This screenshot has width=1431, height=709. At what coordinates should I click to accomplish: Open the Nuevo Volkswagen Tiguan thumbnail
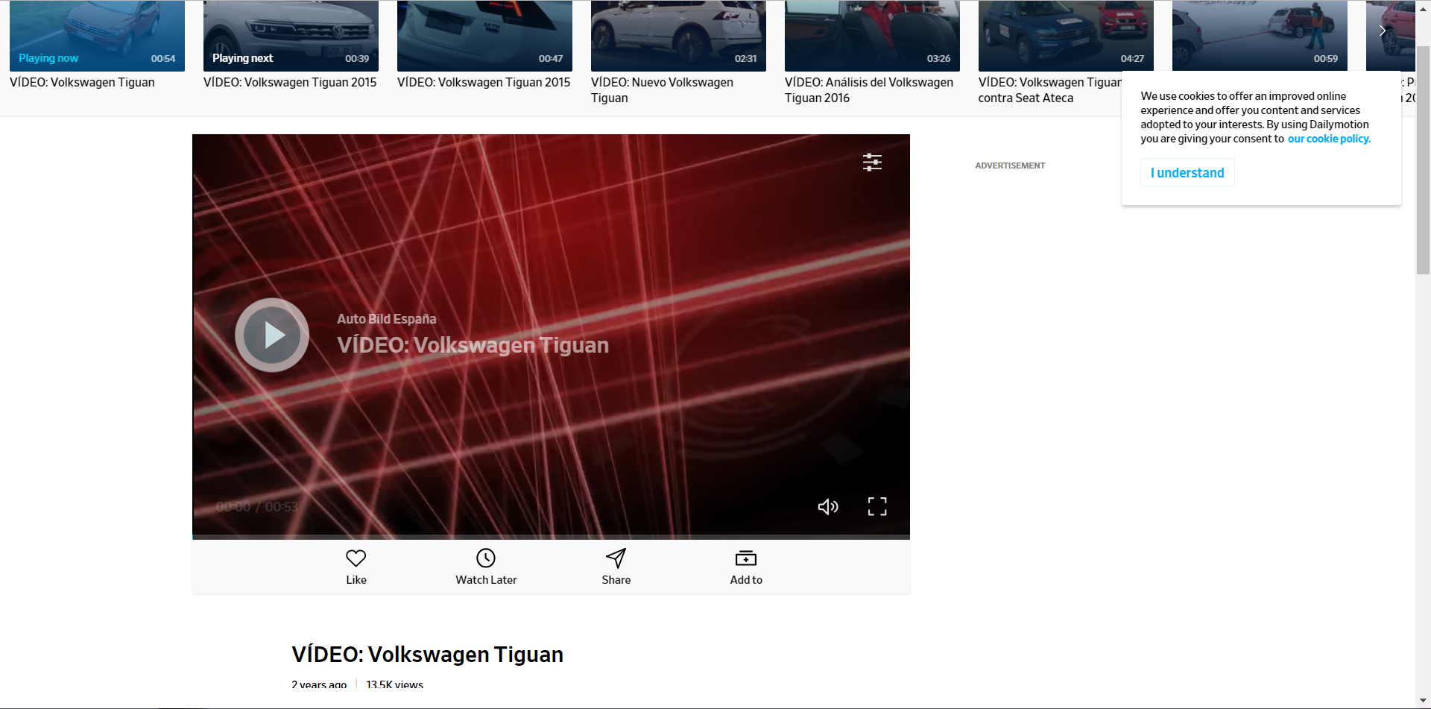[x=678, y=36]
